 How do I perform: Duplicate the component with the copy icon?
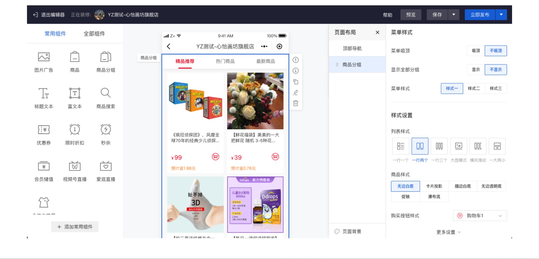(295, 82)
